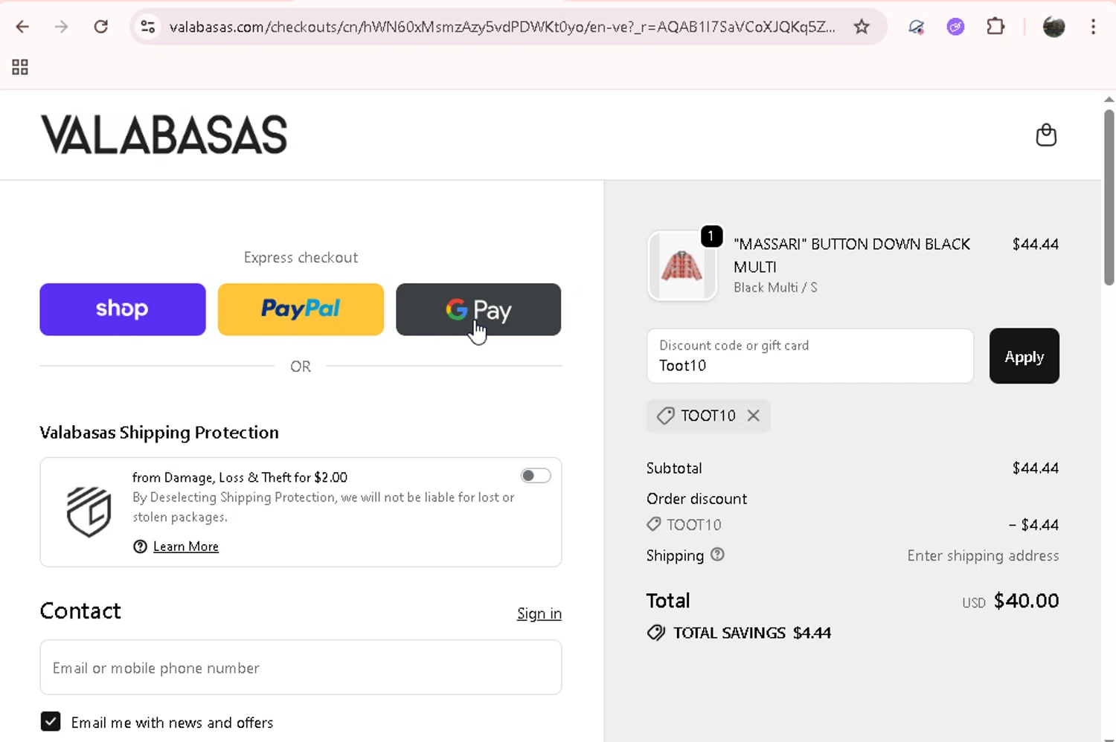Open the extensions puzzle icon
Image resolution: width=1116 pixels, height=742 pixels.
coord(995,27)
